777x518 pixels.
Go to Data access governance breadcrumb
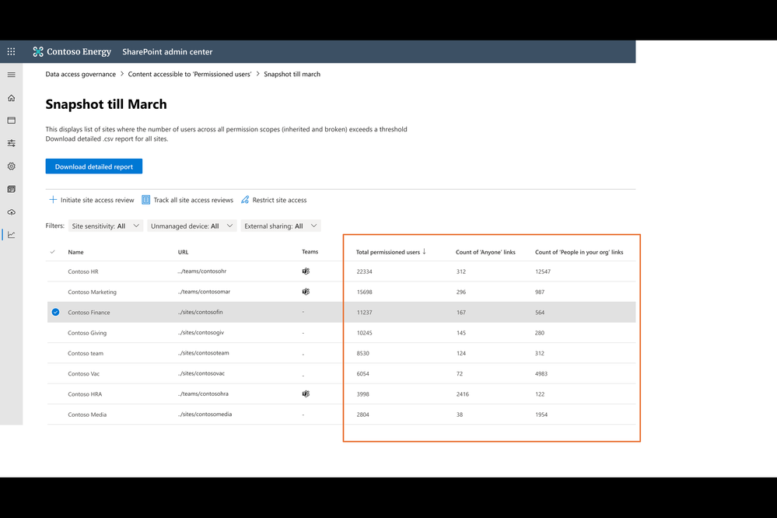point(81,75)
